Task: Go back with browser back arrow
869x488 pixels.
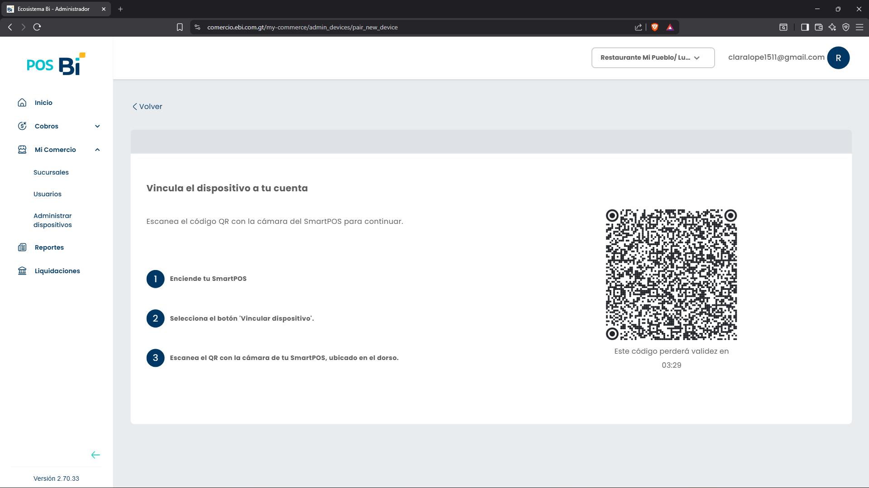Action: click(10, 27)
